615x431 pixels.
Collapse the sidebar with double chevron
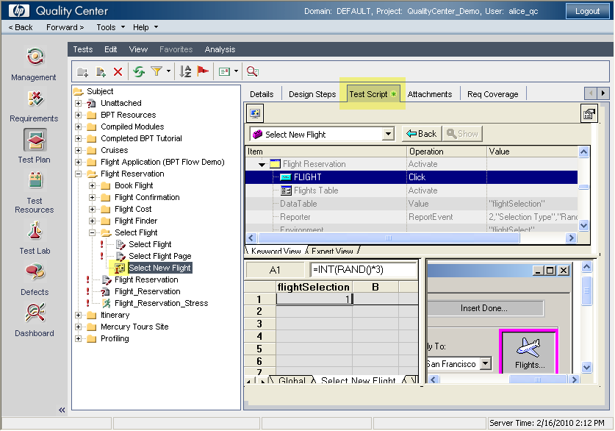coord(62,410)
